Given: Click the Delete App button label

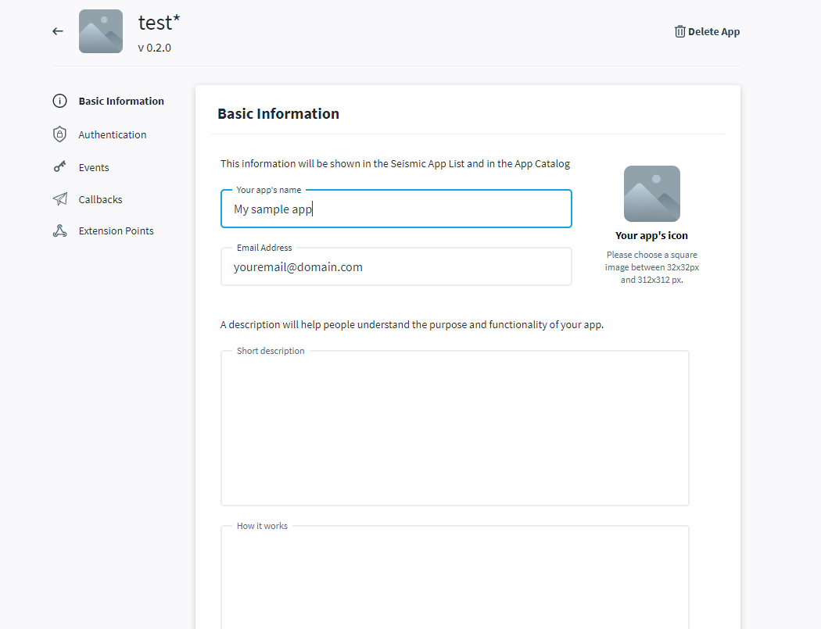Looking at the screenshot, I should [x=714, y=32].
